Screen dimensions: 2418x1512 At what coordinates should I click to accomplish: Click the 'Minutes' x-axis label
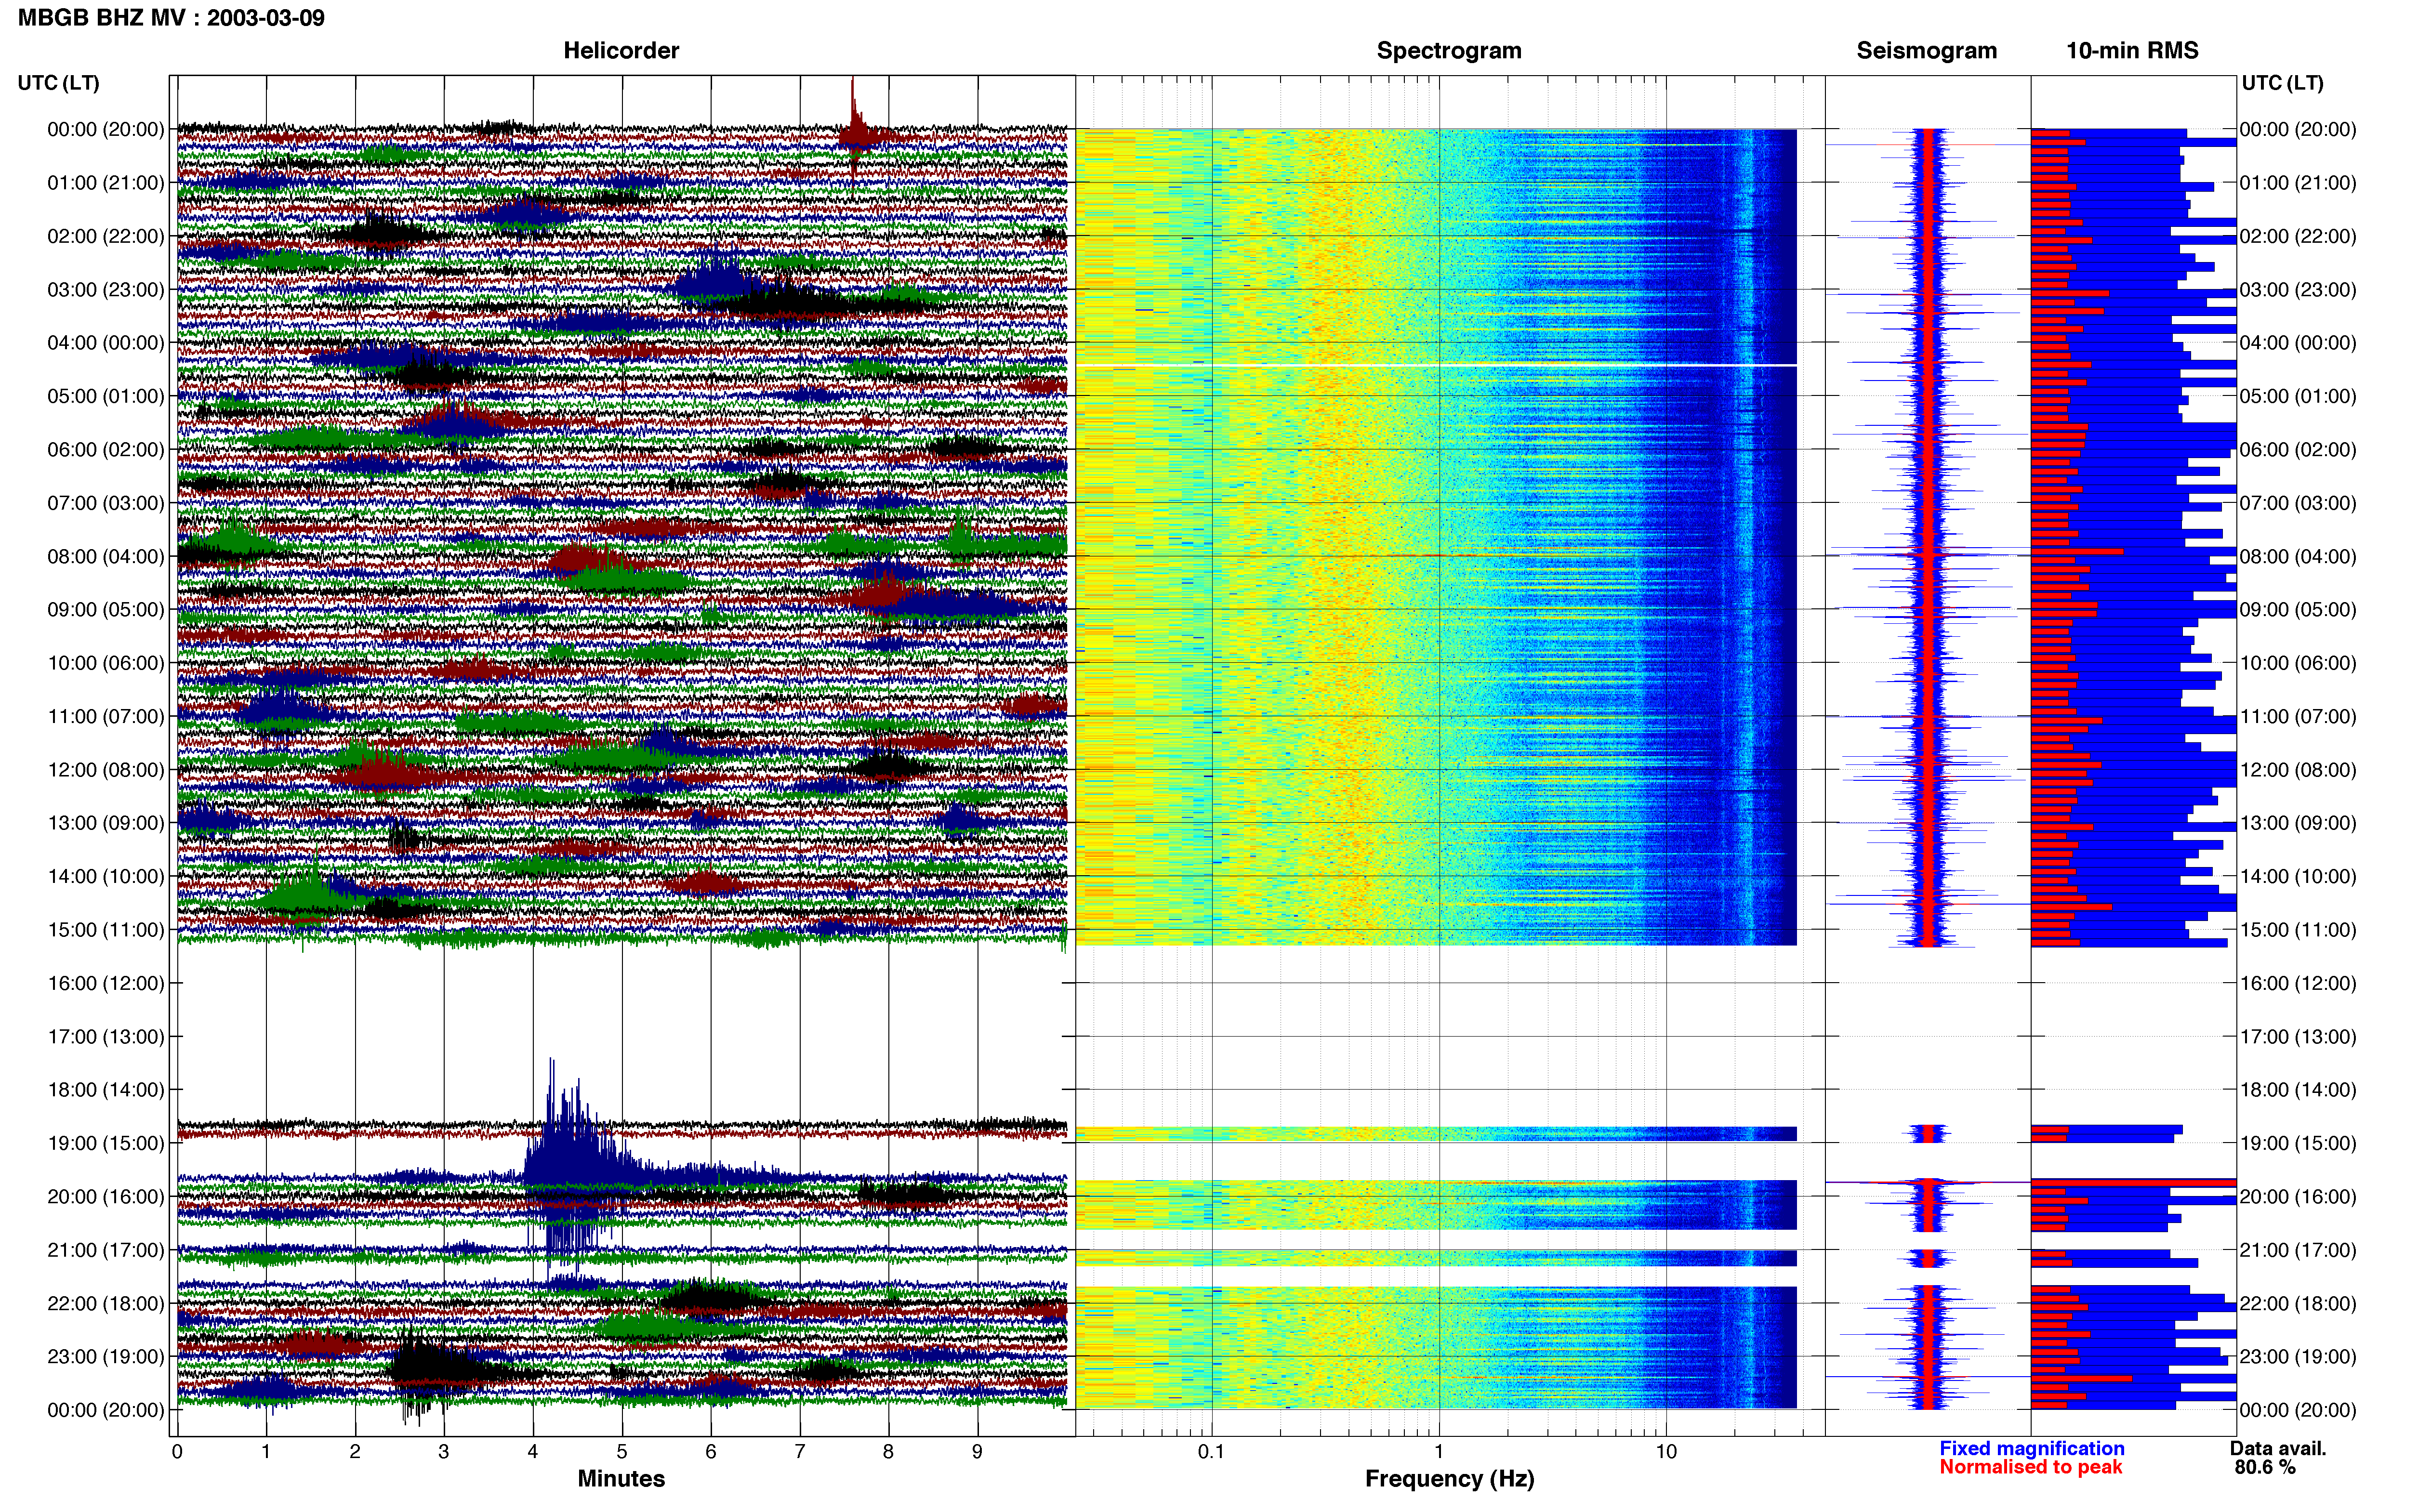621,1479
